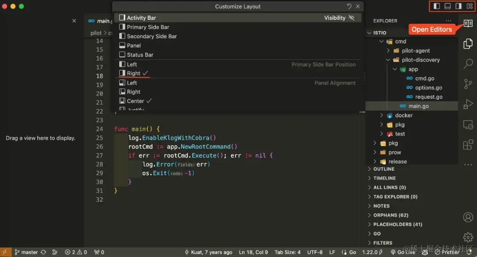Open the Accounts icon in activity bar
Viewport: 477px width, 257px height.
(x=468, y=217)
